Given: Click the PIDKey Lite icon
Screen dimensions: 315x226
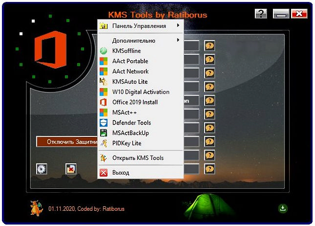Looking at the screenshot, I should 103,144.
